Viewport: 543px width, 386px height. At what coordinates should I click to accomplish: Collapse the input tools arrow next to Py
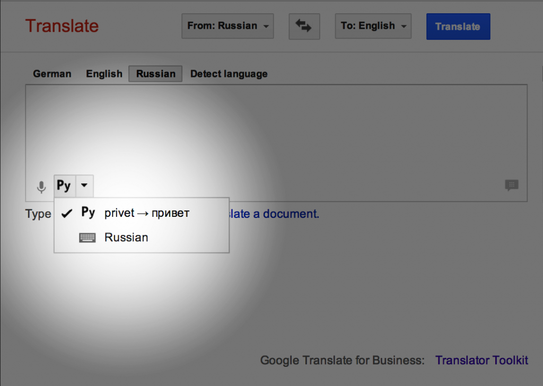84,186
